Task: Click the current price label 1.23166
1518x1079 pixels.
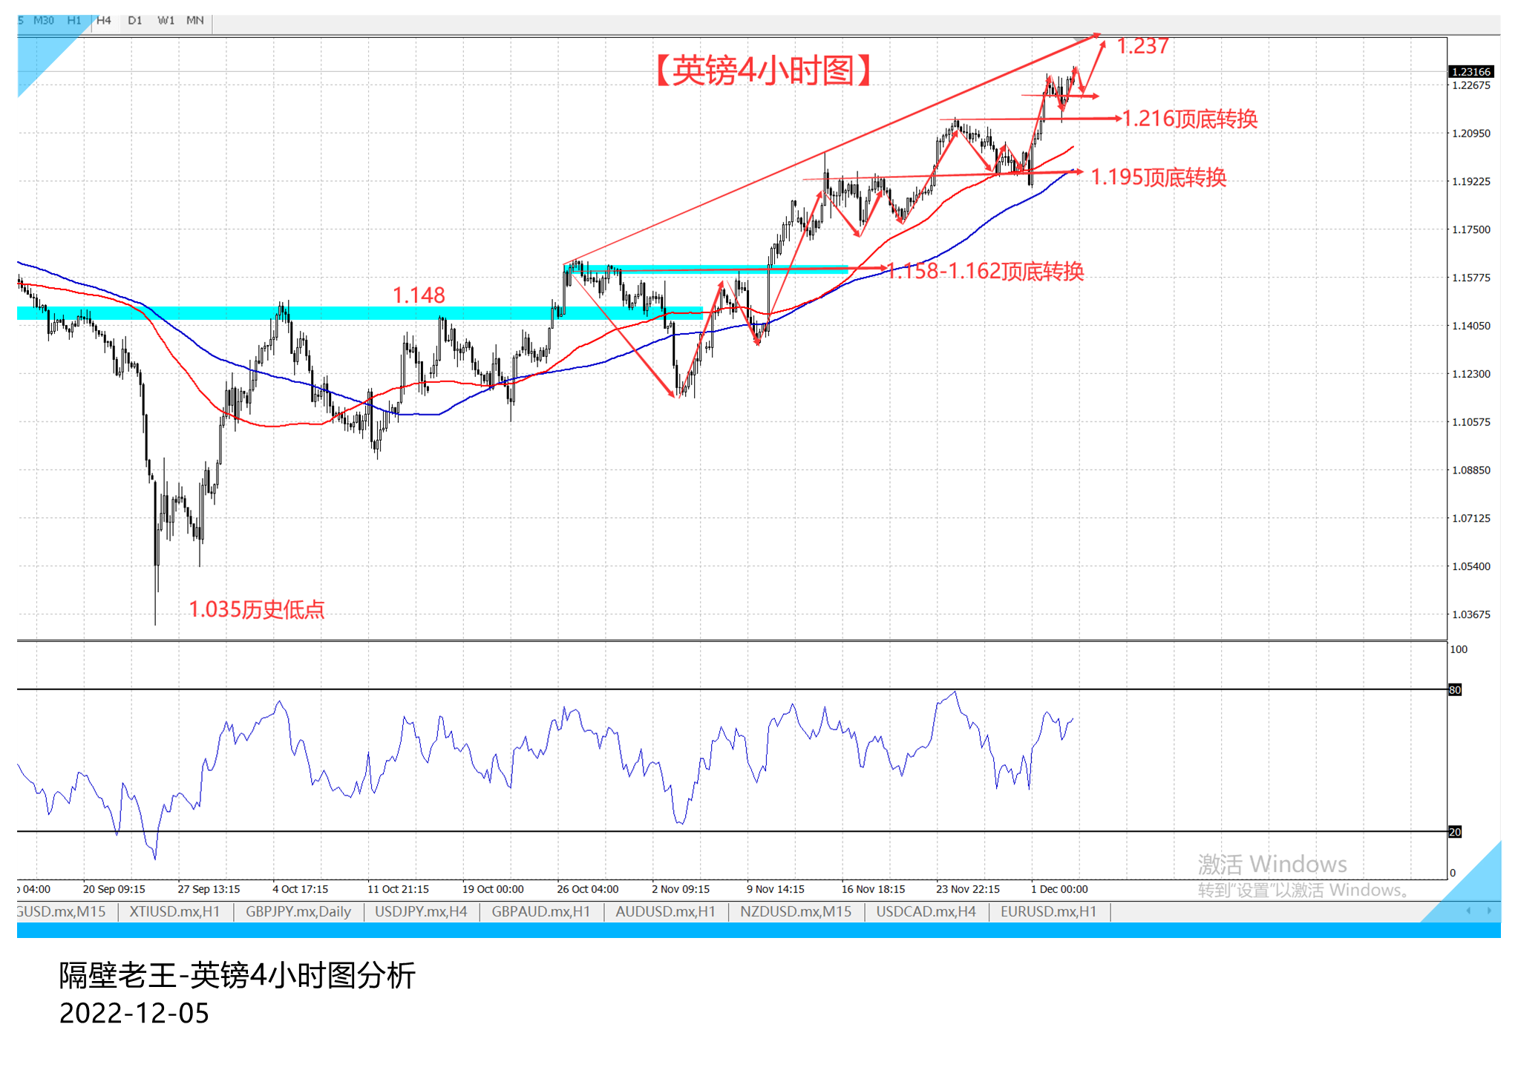Action: click(1470, 72)
